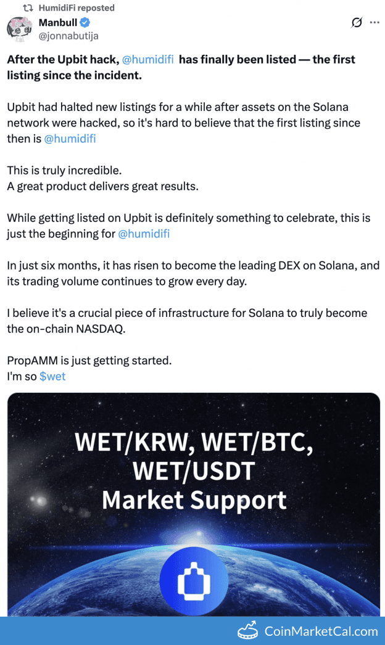Click the @humidifi link after 'beginning for'
385x645 pixels.
click(144, 234)
